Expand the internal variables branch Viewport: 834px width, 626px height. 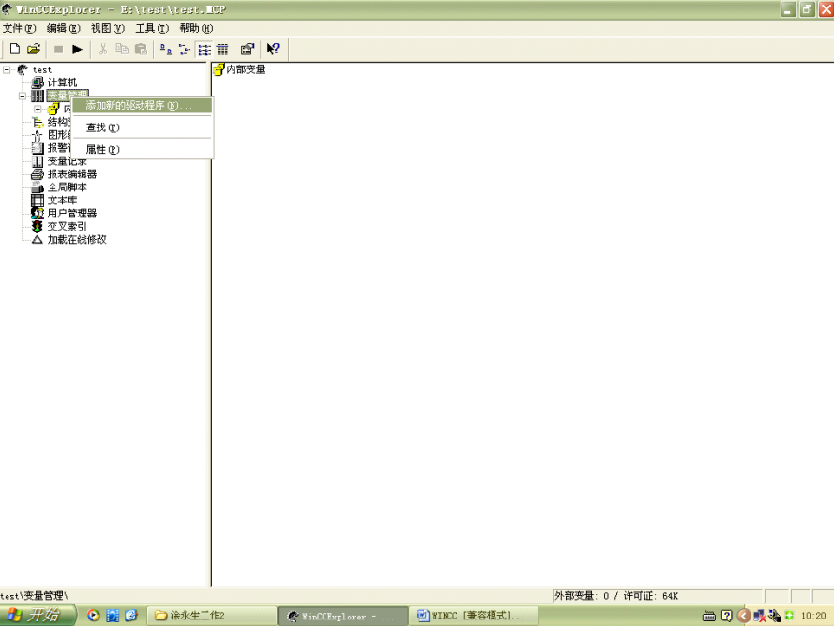(38, 109)
